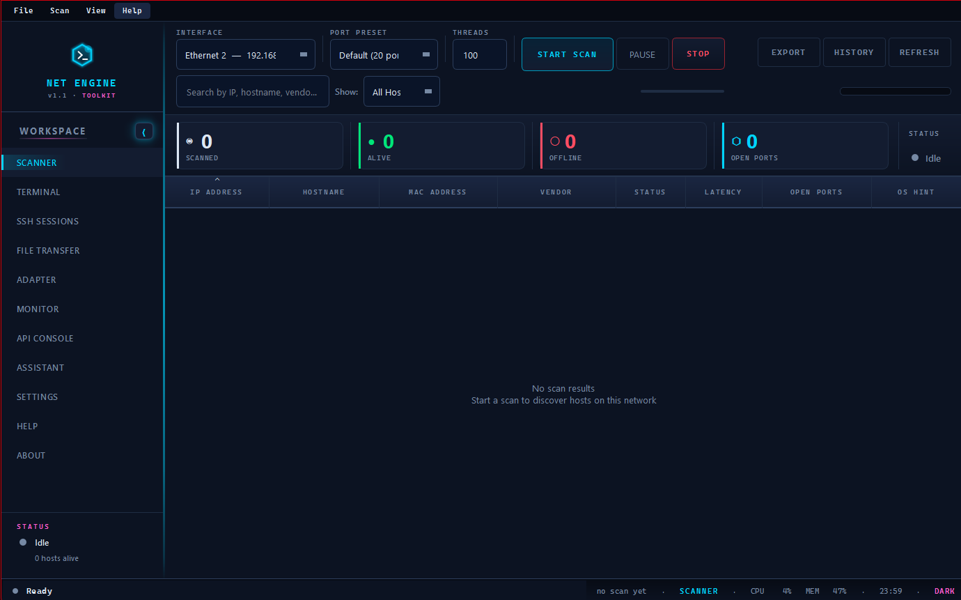Switch to the Terminal workspace tab
Screen dimensions: 961x600
tap(39, 192)
